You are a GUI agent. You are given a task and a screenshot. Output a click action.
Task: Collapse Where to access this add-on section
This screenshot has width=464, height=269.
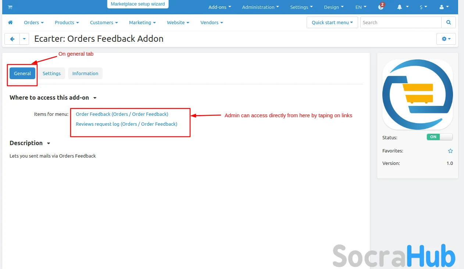[x=53, y=97]
